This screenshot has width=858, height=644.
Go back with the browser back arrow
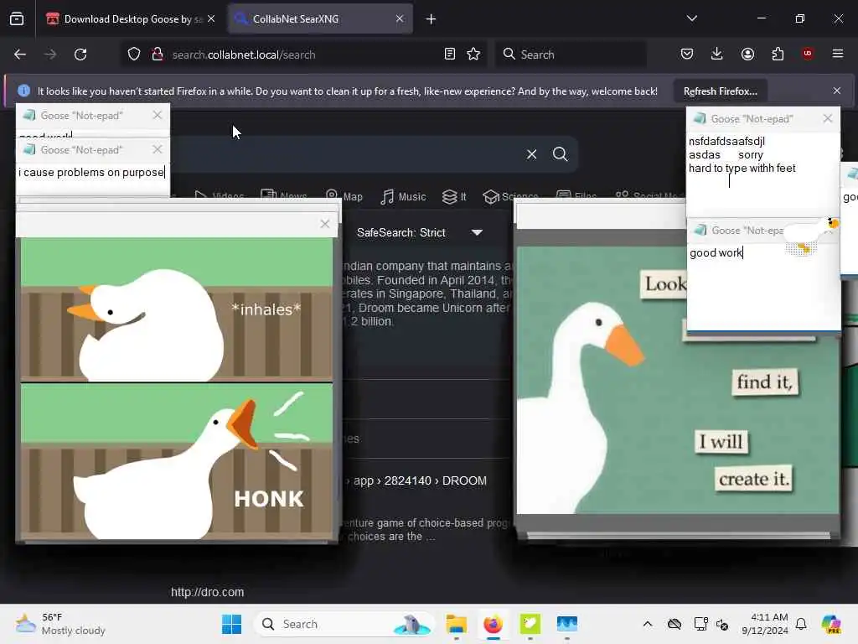click(x=20, y=55)
